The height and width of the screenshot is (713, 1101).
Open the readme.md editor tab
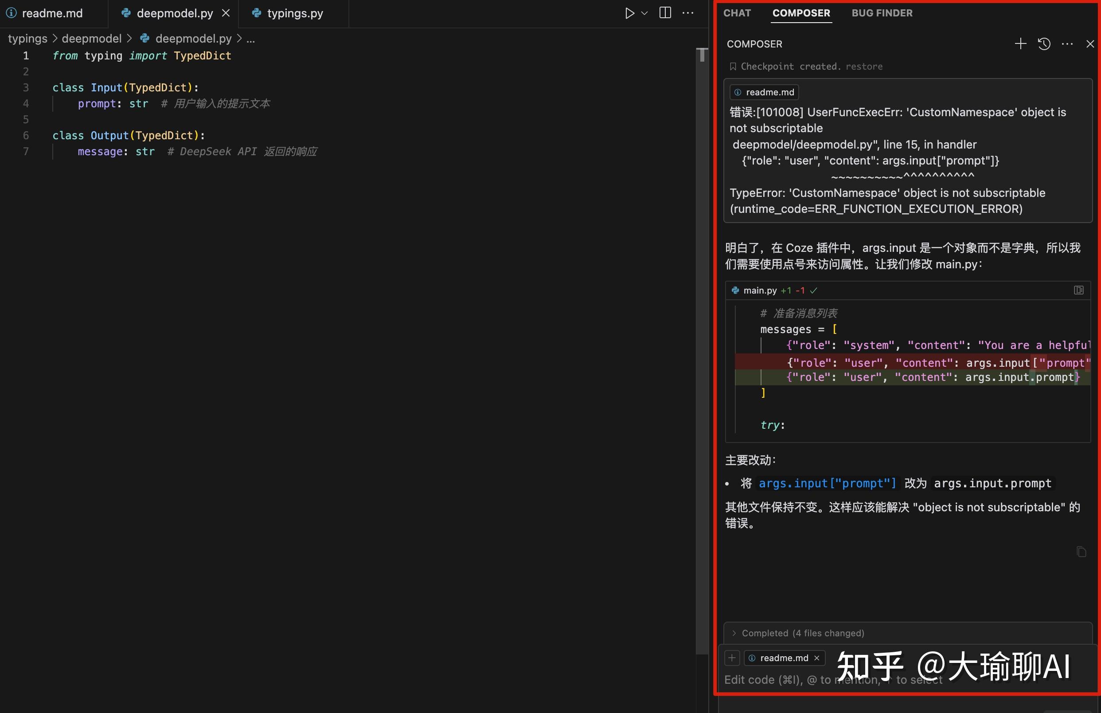pos(52,13)
